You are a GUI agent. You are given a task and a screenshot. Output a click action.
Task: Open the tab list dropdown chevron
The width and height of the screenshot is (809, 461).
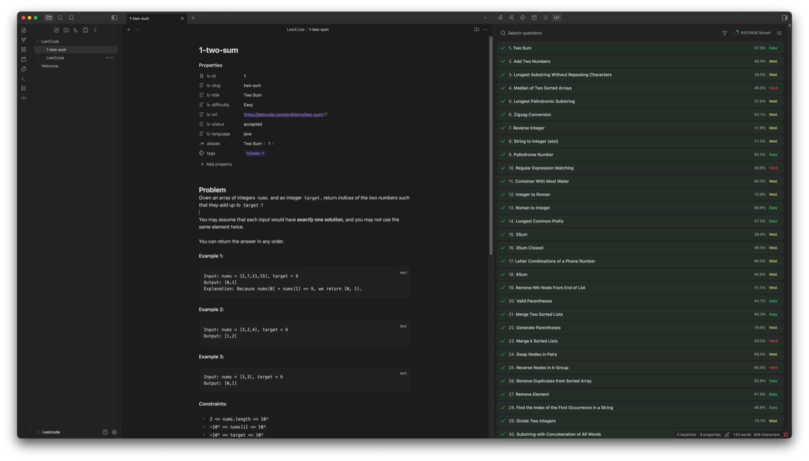[x=485, y=18]
